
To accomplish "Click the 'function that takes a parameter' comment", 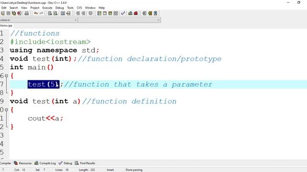I will (139, 85).
